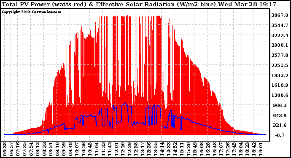The height and width of the screenshot is (158, 291).
Task: Click the 17:26 time label
Action: 228,149
